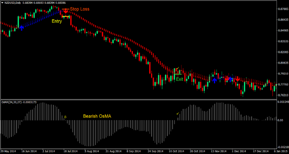Click the 0.001548 OsMA scale value
289x154 pixels.
click(283, 102)
